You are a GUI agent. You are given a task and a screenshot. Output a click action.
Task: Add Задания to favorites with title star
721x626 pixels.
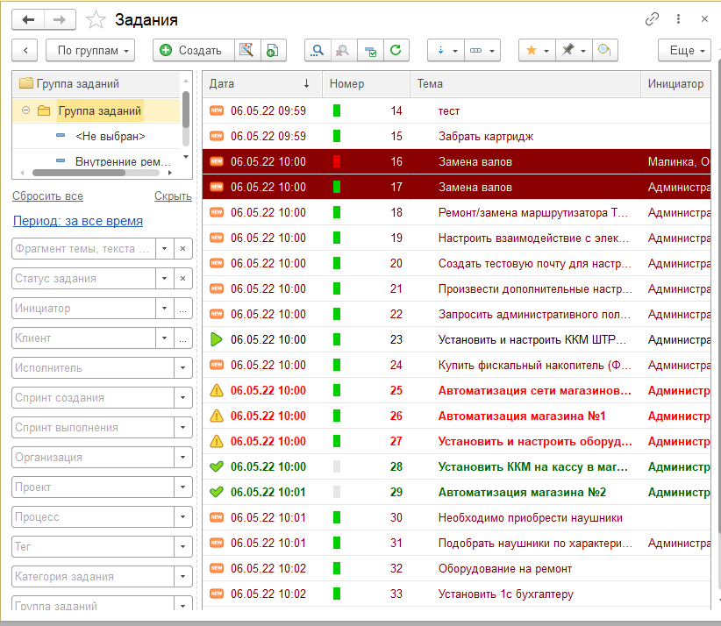97,19
